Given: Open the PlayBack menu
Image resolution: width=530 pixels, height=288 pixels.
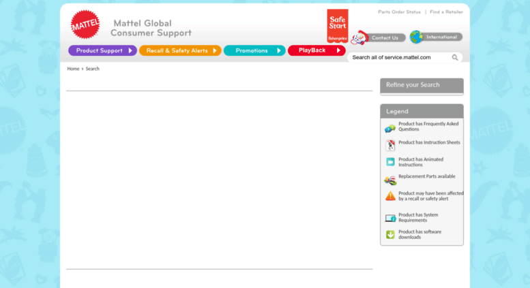Looking at the screenshot, I should 316,50.
